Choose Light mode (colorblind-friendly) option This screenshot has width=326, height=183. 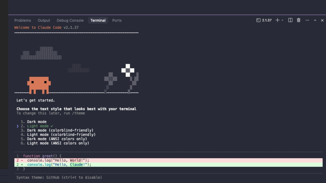(x=61, y=135)
